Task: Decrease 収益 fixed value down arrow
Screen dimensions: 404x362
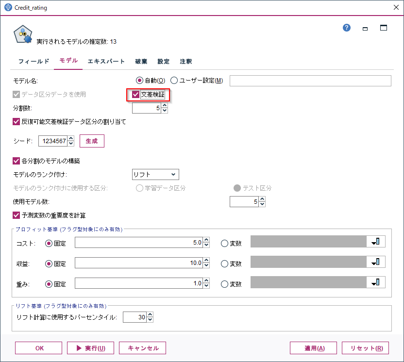Action: 206,266
